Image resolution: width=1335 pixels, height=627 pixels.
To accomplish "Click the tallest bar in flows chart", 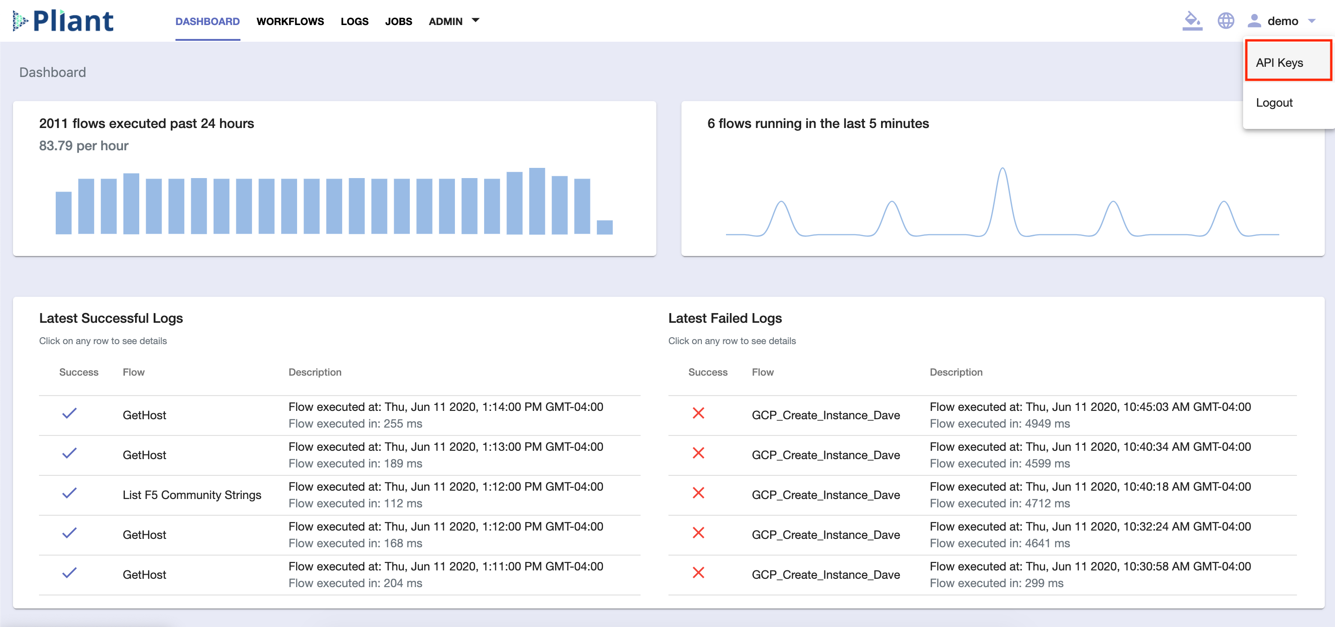I will (537, 201).
